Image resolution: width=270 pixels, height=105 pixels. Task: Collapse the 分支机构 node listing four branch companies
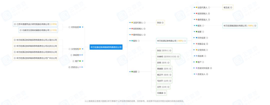click(69, 49)
